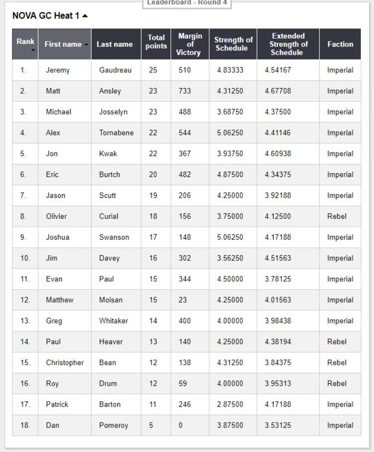
Task: Select Jeremy Gaudreau's first name cell
Action: [58, 70]
